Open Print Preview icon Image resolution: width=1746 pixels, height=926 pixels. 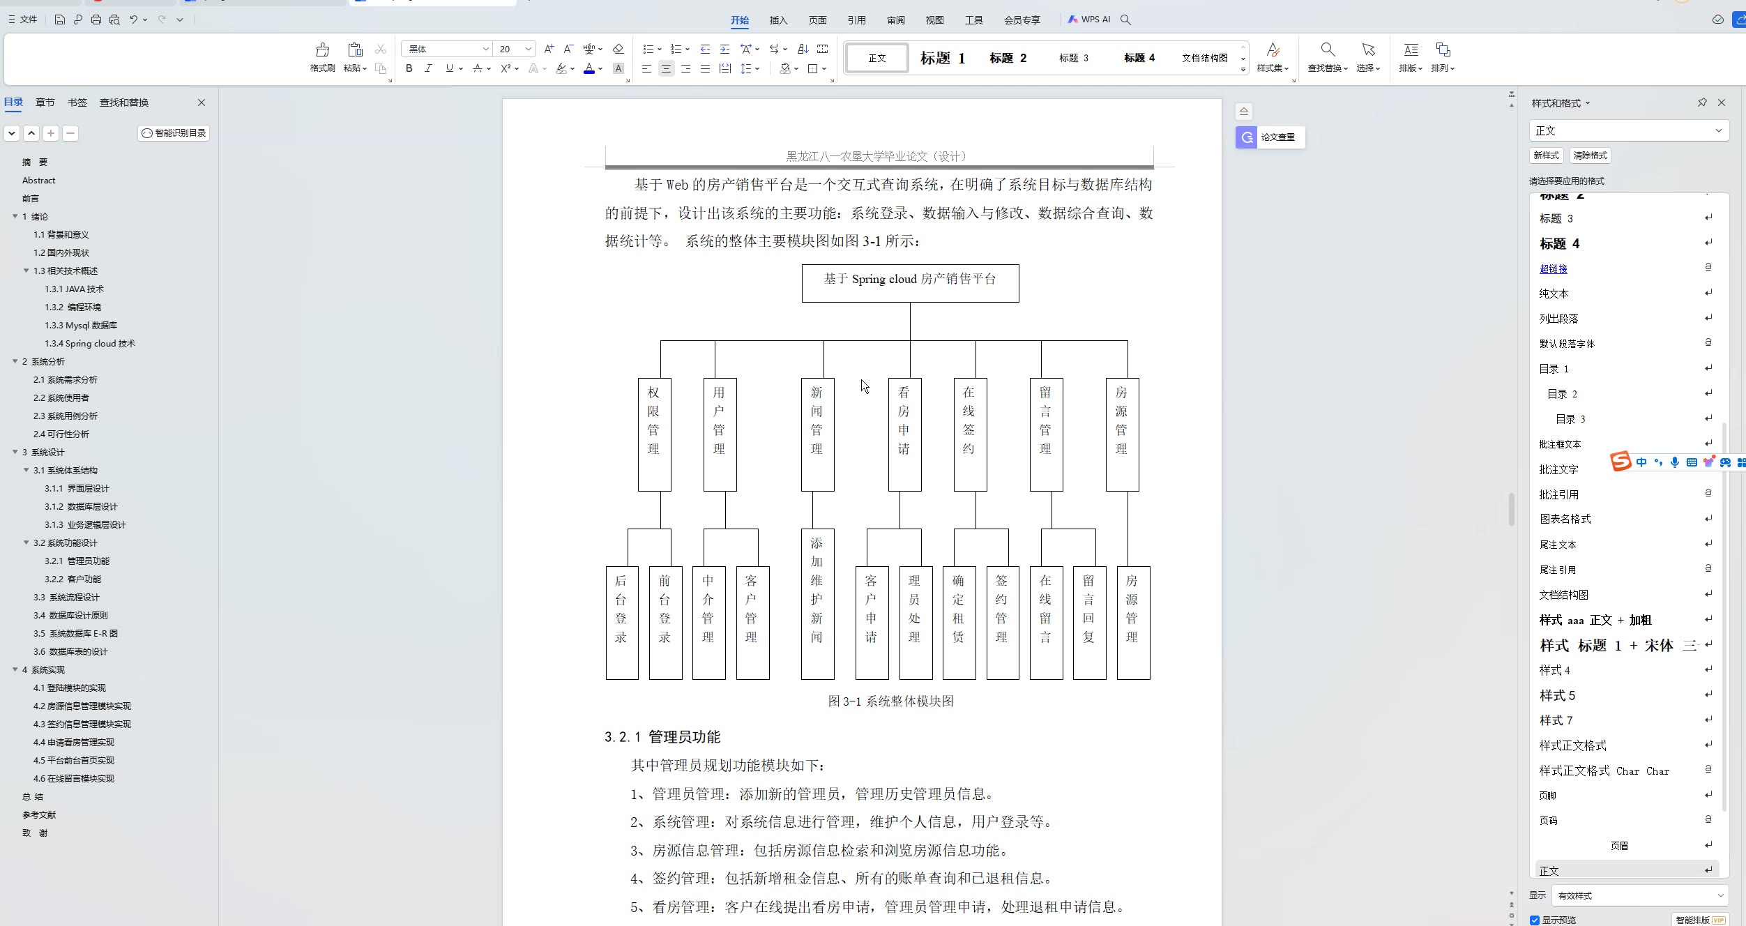[114, 20]
